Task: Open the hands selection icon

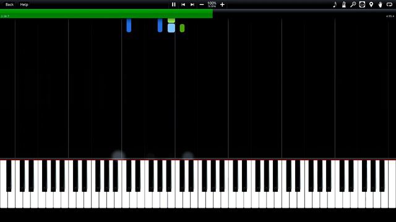Action: coord(381,4)
